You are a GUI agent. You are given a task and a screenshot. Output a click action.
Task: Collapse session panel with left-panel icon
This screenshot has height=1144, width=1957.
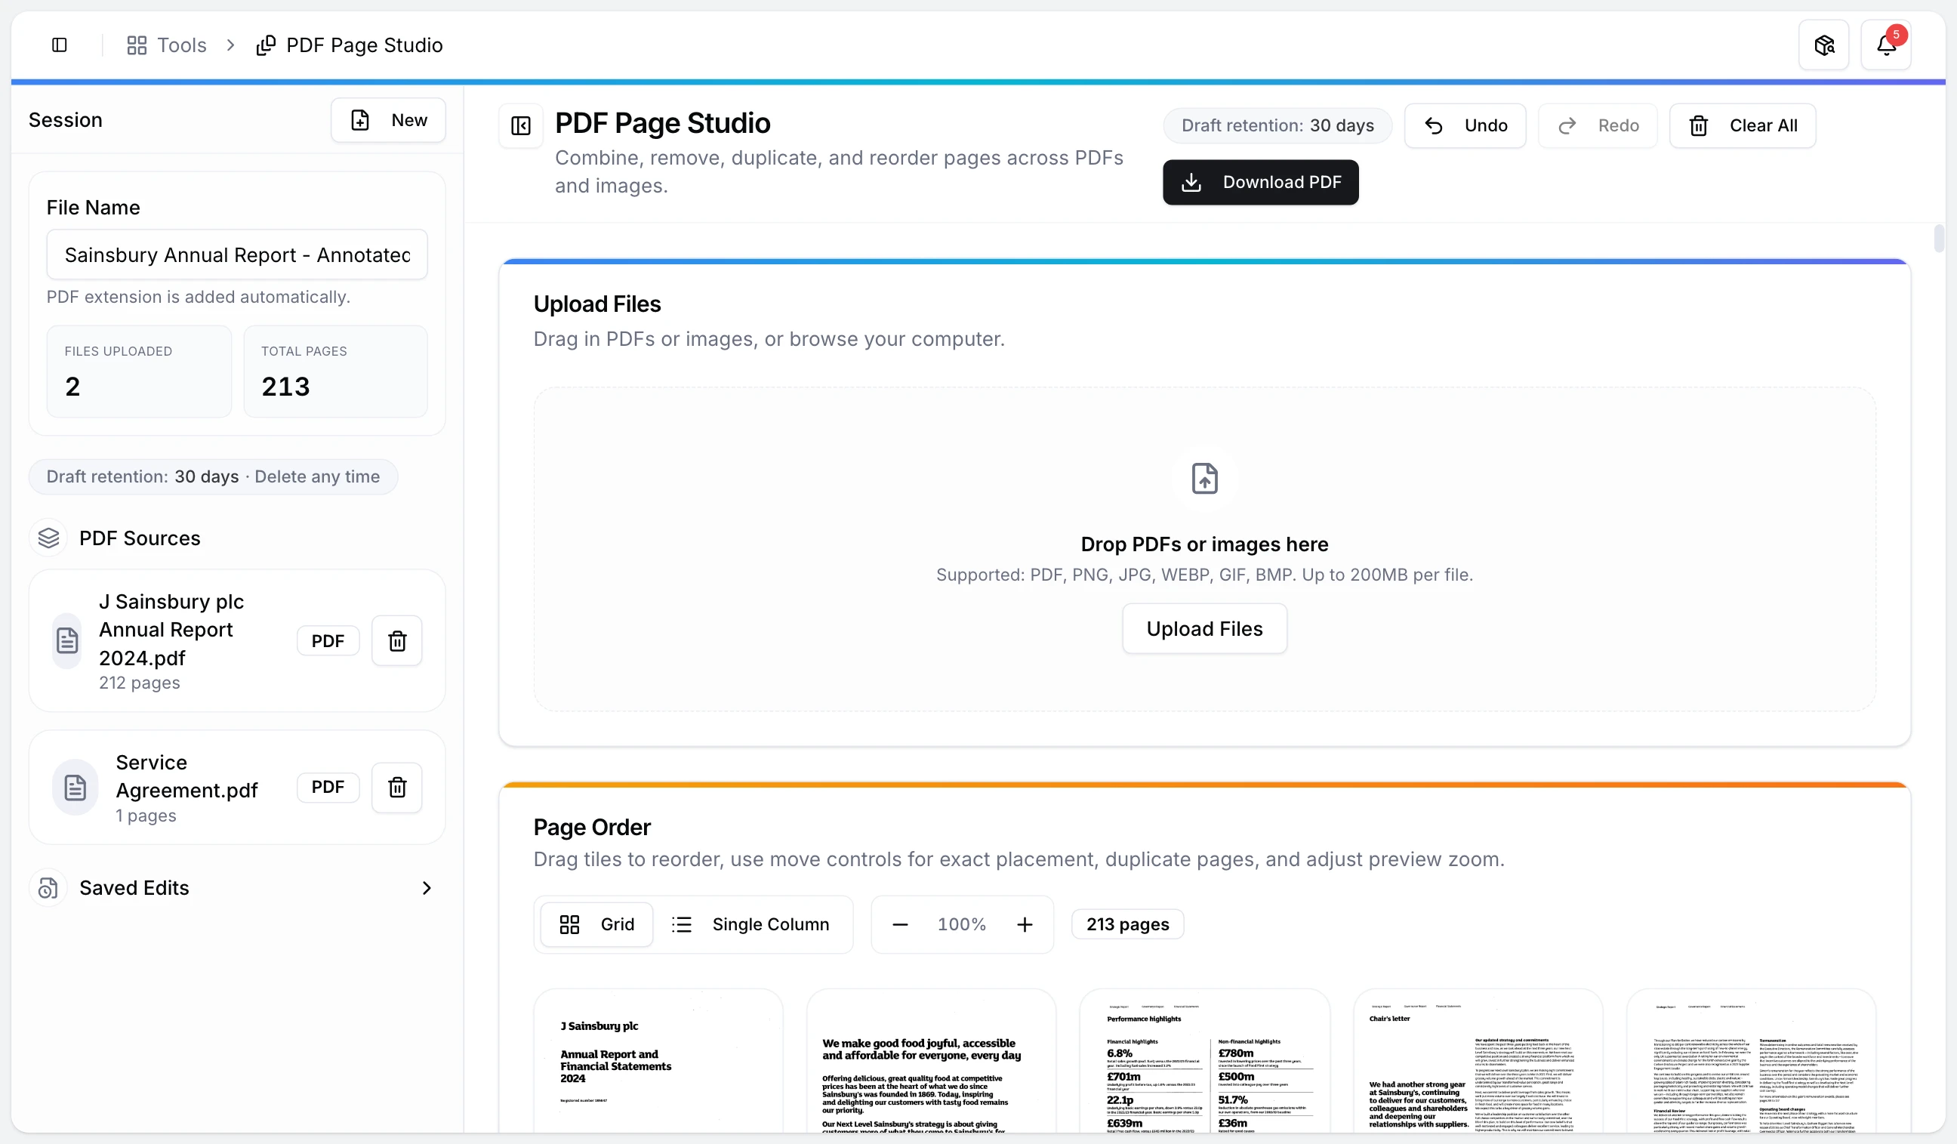(521, 125)
